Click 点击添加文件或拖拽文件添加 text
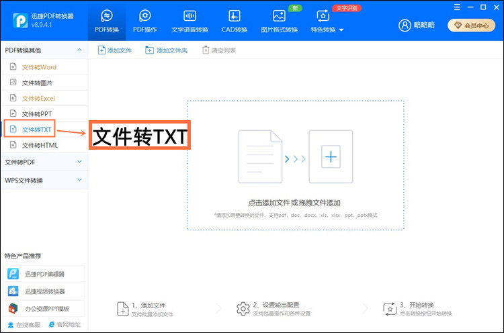The image size is (504, 333). pyautogui.click(x=294, y=203)
